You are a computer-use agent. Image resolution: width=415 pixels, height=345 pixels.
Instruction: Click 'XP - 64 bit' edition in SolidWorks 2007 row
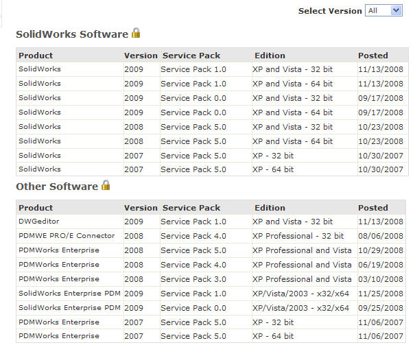pyautogui.click(x=273, y=169)
